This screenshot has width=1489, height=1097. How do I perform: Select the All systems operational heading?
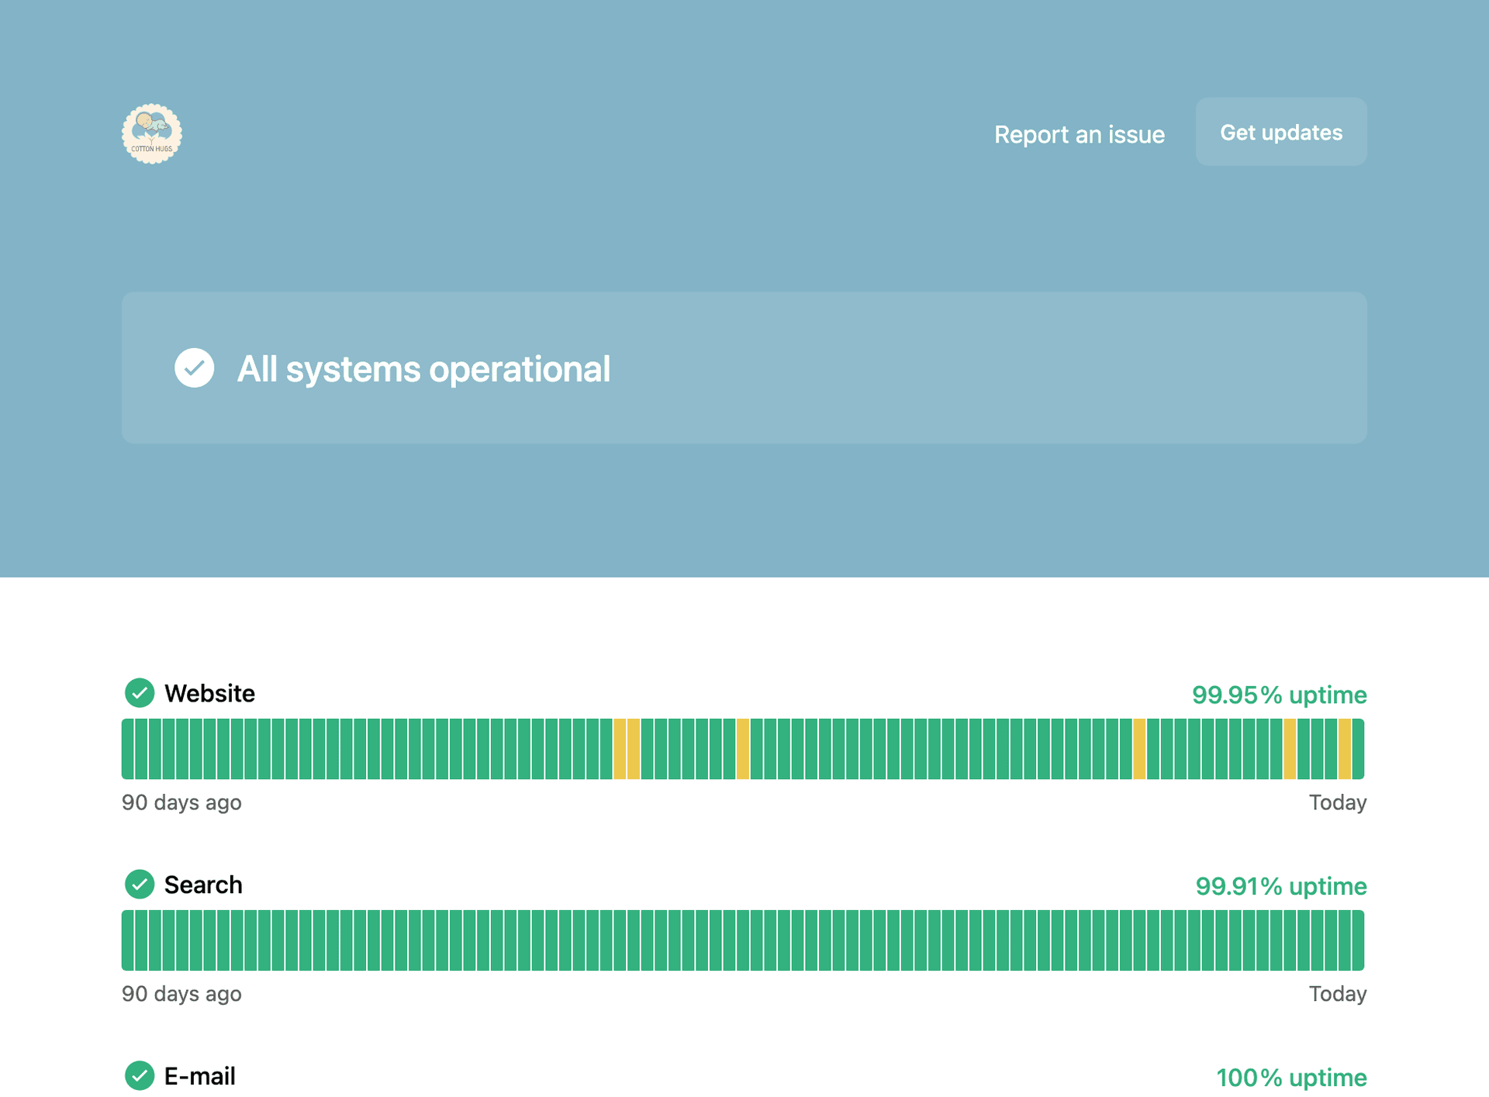click(423, 369)
